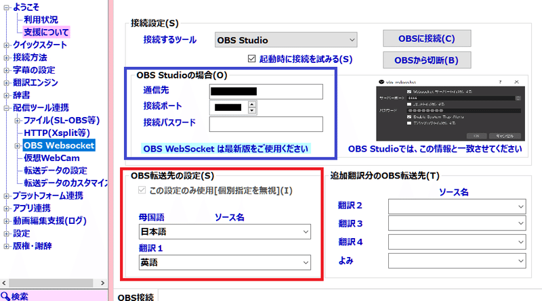Open the 翻訳１ dropdown showing 英語

225,262
